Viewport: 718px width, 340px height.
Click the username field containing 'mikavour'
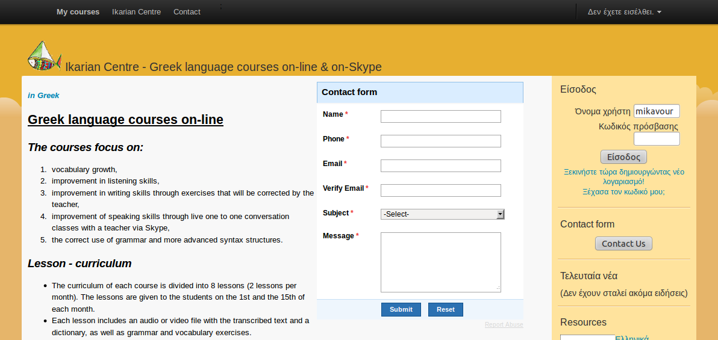pos(656,111)
